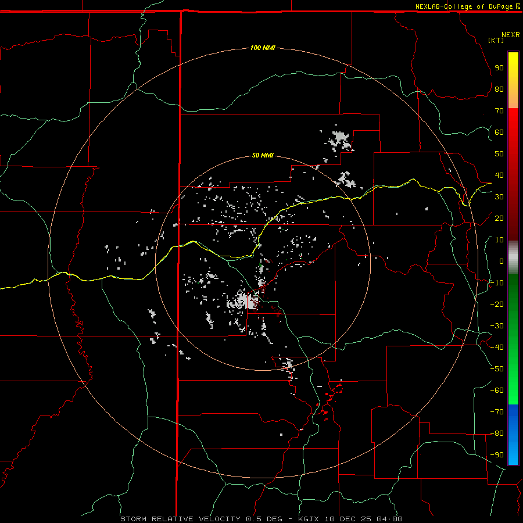Click the NEXLAB-College of DuPage credit text
Viewport: 523px width, 523px height.
tap(464, 6)
